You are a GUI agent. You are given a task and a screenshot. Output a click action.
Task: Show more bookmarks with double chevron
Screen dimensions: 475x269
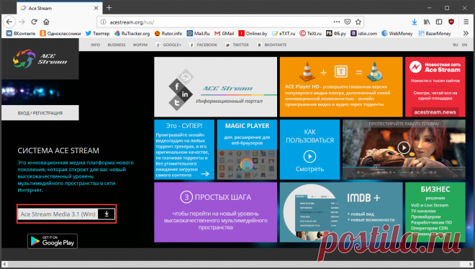click(466, 33)
